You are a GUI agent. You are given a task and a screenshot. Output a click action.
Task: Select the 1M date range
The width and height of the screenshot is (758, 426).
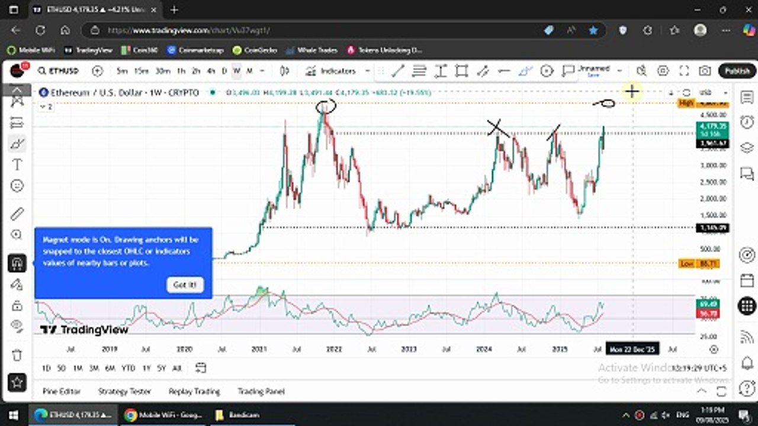coord(78,368)
